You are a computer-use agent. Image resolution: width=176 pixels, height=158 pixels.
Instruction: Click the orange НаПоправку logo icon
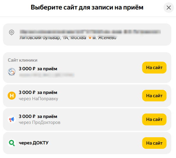coord(12,95)
